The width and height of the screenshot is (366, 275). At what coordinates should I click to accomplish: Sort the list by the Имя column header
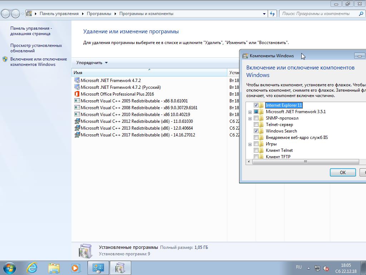[149, 72]
